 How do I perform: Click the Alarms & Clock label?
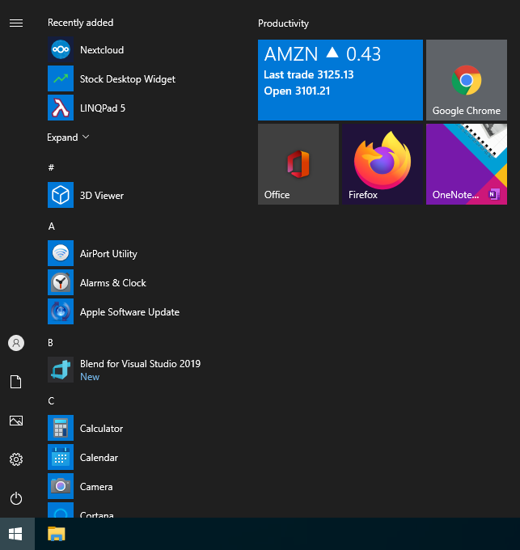113,283
